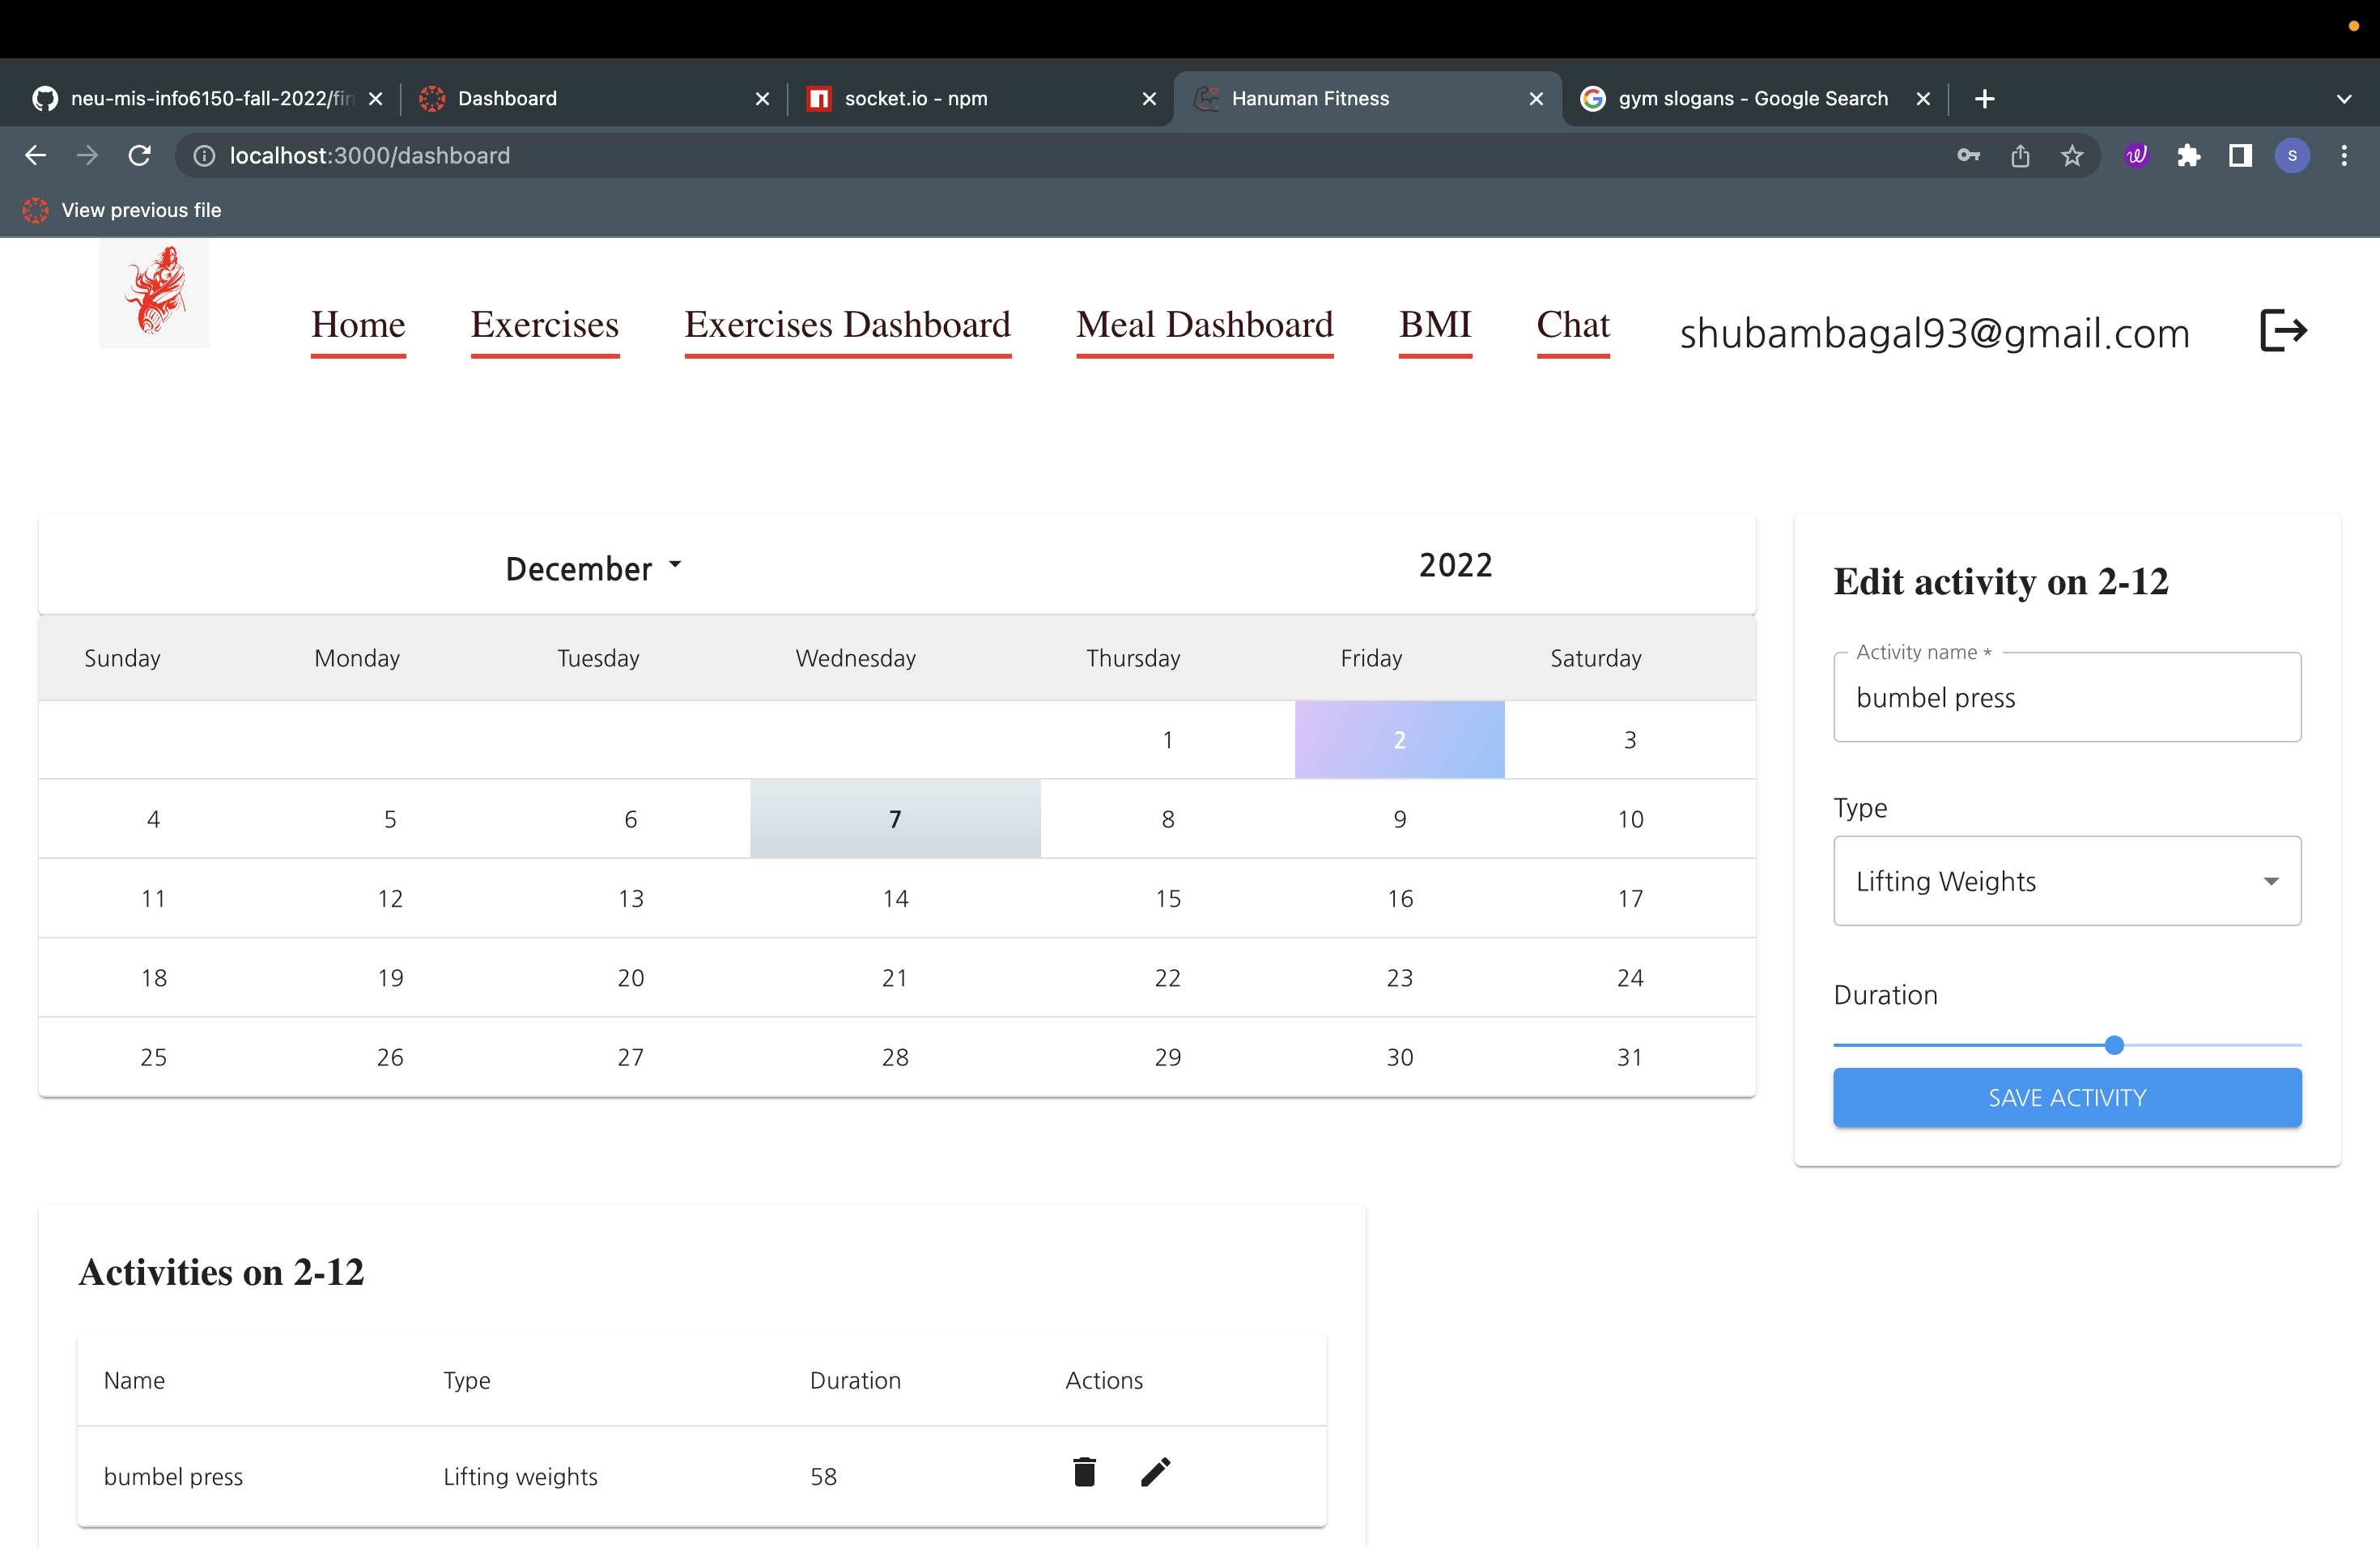Click the Chrome profile avatar
Image resolution: width=2380 pixels, height=1548 pixels.
(2292, 155)
